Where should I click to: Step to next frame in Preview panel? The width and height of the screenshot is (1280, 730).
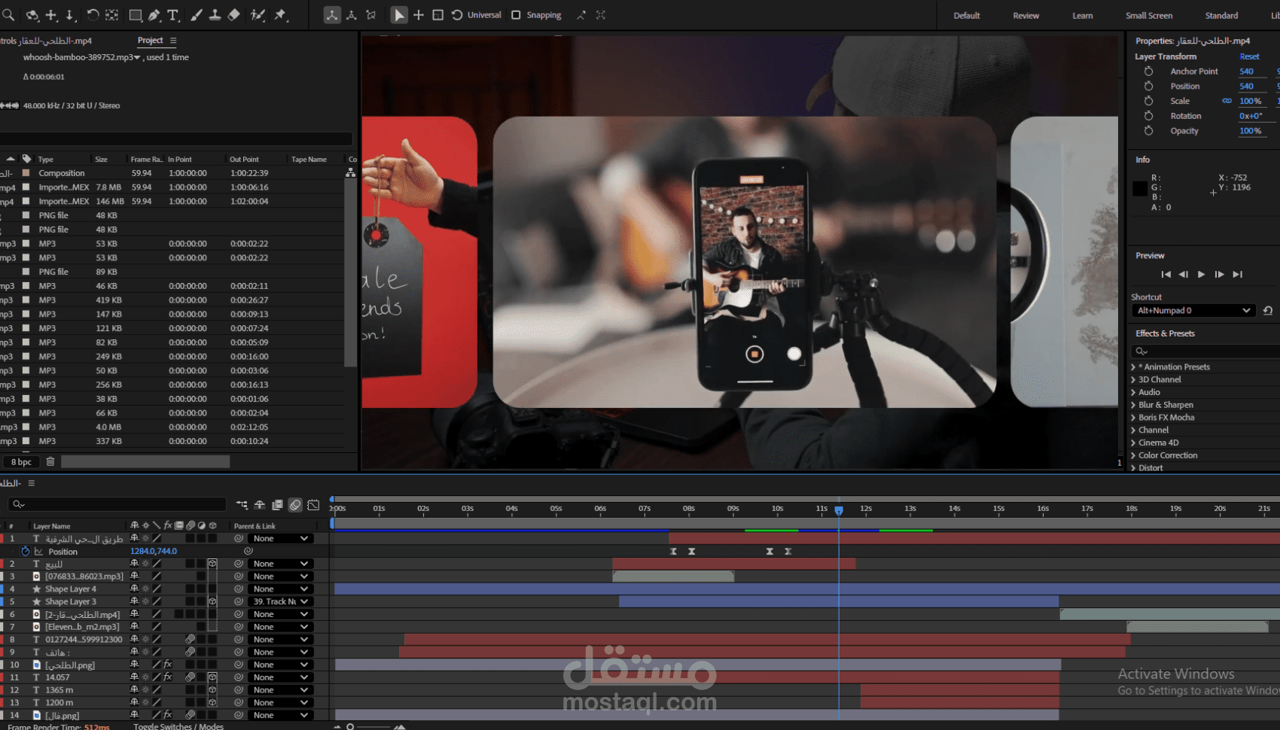click(x=1220, y=275)
